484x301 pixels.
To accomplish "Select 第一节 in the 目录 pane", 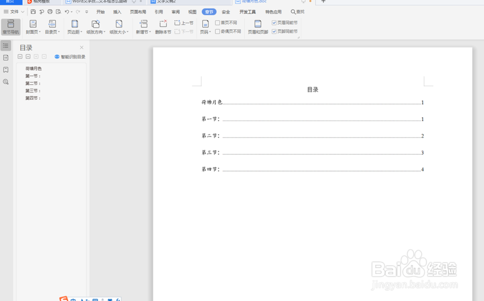I will tap(33, 76).
